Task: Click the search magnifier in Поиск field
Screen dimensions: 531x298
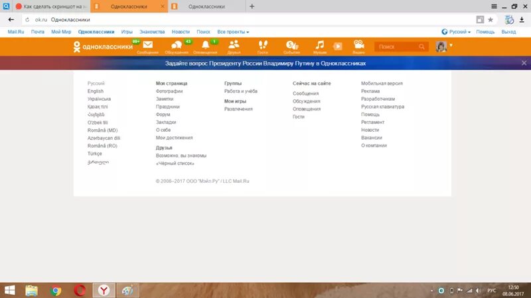Action: [x=421, y=46]
